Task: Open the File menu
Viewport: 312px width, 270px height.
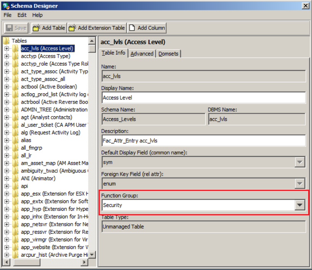Action: (x=8, y=15)
